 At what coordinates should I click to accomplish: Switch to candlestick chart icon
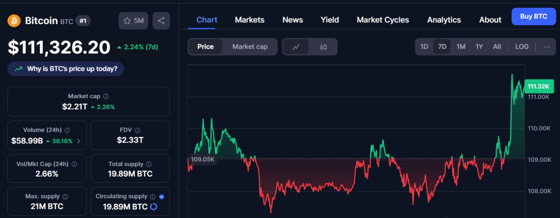[x=323, y=47]
